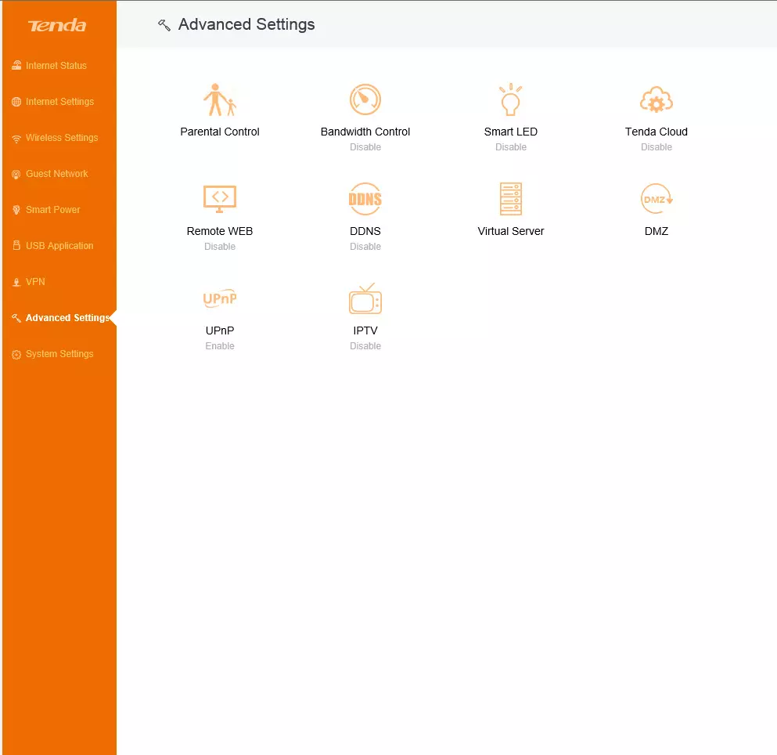Viewport: 777px width, 755px height.
Task: Click the Guest Network sidebar icon
Action: pyautogui.click(x=16, y=174)
